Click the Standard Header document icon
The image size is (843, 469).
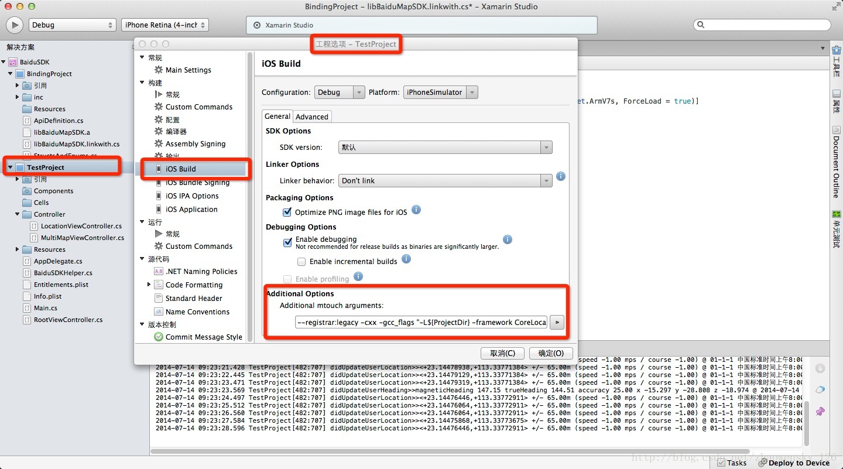[159, 299]
